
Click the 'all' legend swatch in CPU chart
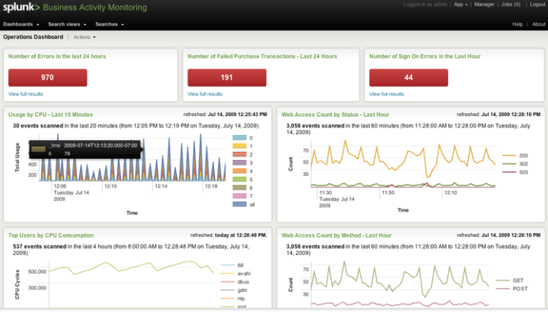238,204
